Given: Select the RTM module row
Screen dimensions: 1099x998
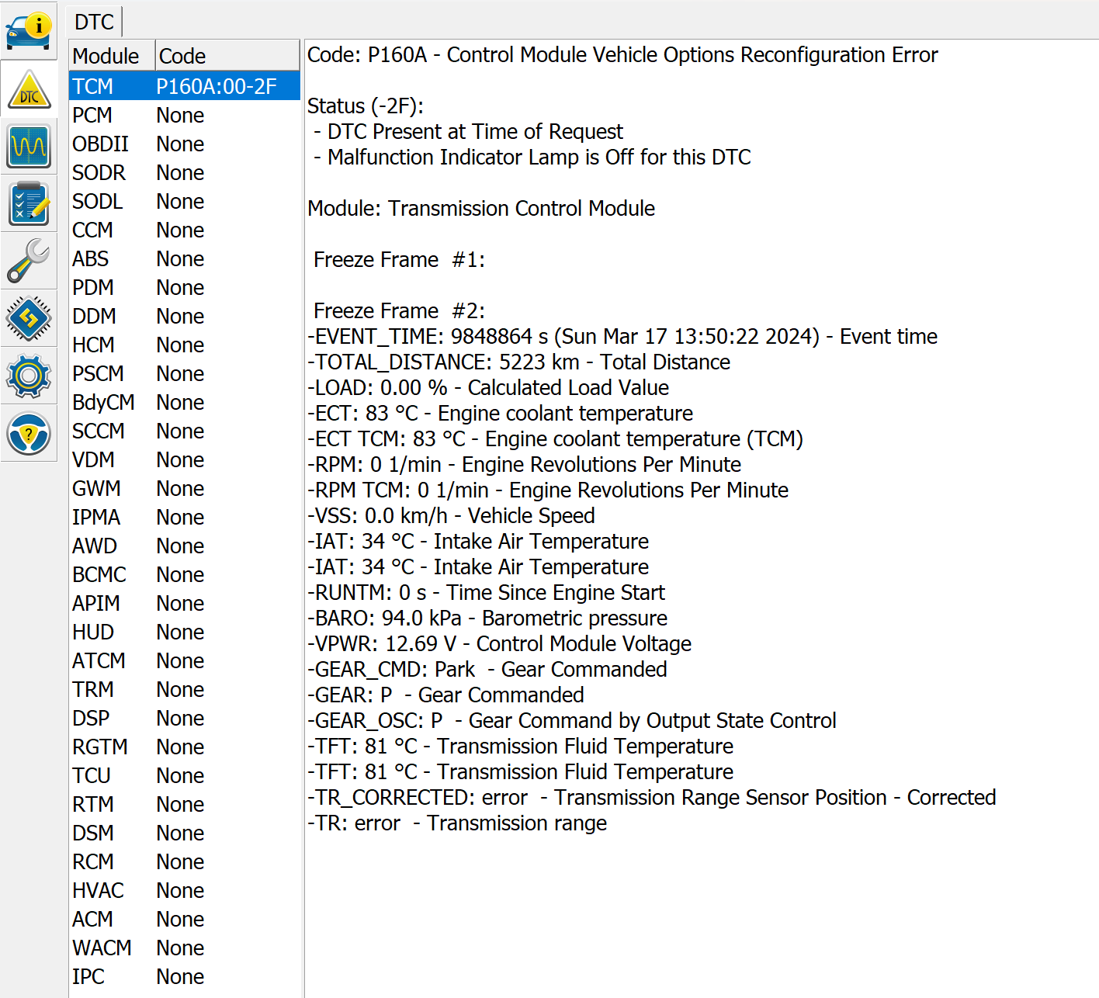Looking at the screenshot, I should click(x=185, y=804).
